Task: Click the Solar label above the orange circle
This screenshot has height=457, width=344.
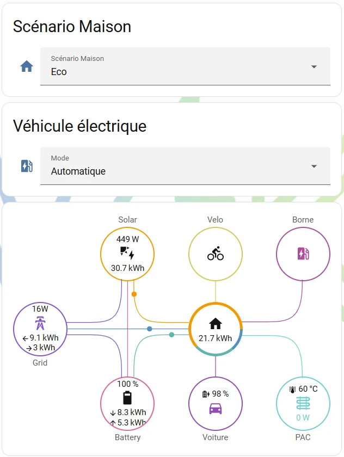Action: [128, 219]
